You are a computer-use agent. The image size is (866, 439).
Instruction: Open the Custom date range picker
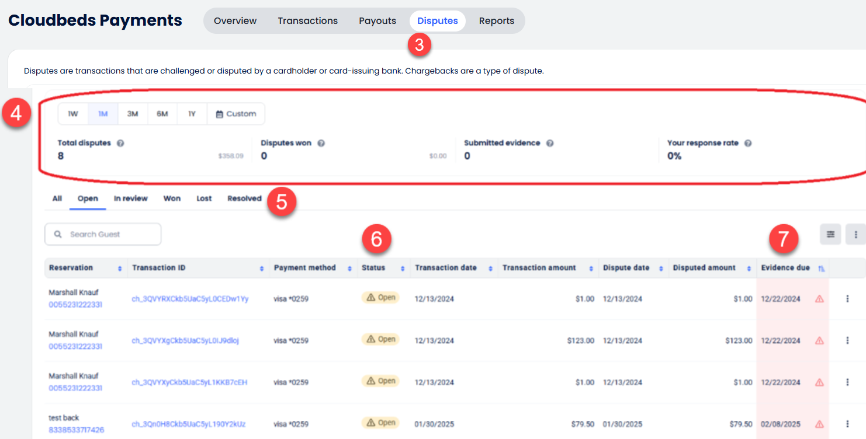236,114
